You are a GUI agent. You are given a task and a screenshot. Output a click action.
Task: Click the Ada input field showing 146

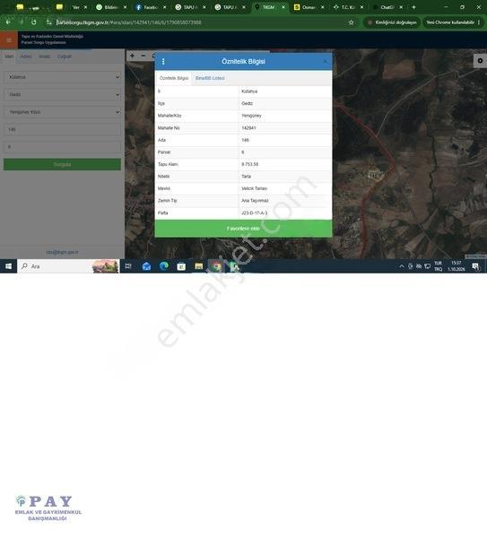[x=62, y=129]
